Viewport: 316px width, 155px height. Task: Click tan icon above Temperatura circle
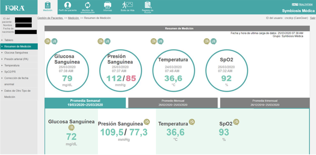click(x=154, y=41)
